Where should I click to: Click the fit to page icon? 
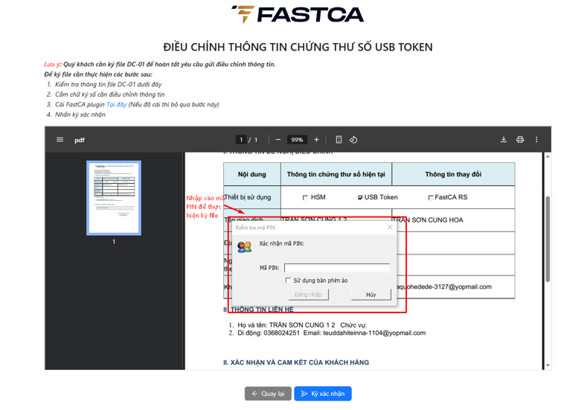pyautogui.click(x=339, y=140)
